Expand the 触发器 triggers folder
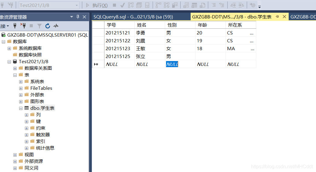Screen dimensions: 316x172 coord(27,135)
